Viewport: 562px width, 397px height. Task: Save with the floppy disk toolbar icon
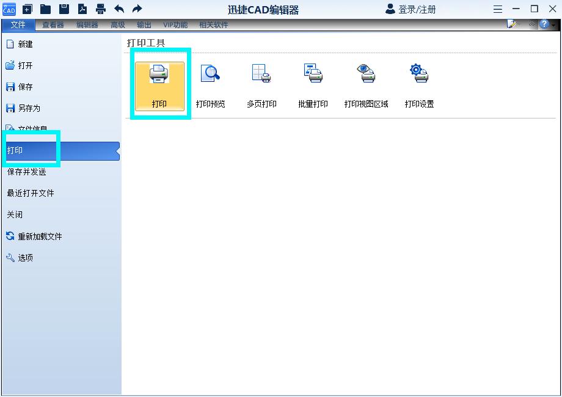[x=64, y=9]
